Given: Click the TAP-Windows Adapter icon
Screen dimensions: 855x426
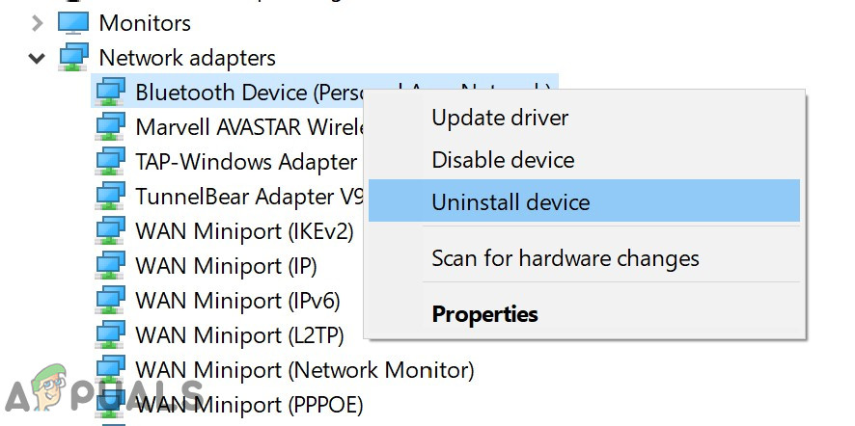Looking at the screenshot, I should coord(110,161).
